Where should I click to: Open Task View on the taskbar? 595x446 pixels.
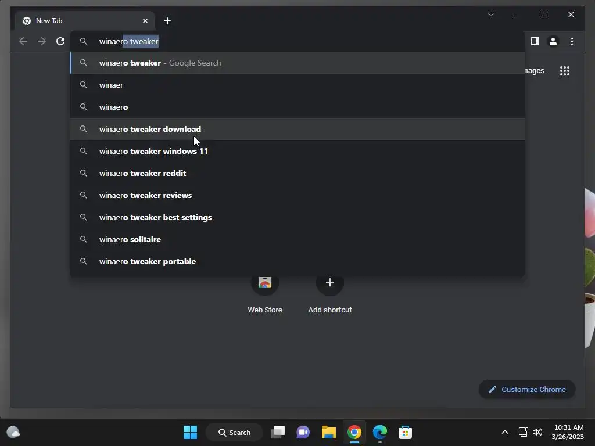pos(278,432)
